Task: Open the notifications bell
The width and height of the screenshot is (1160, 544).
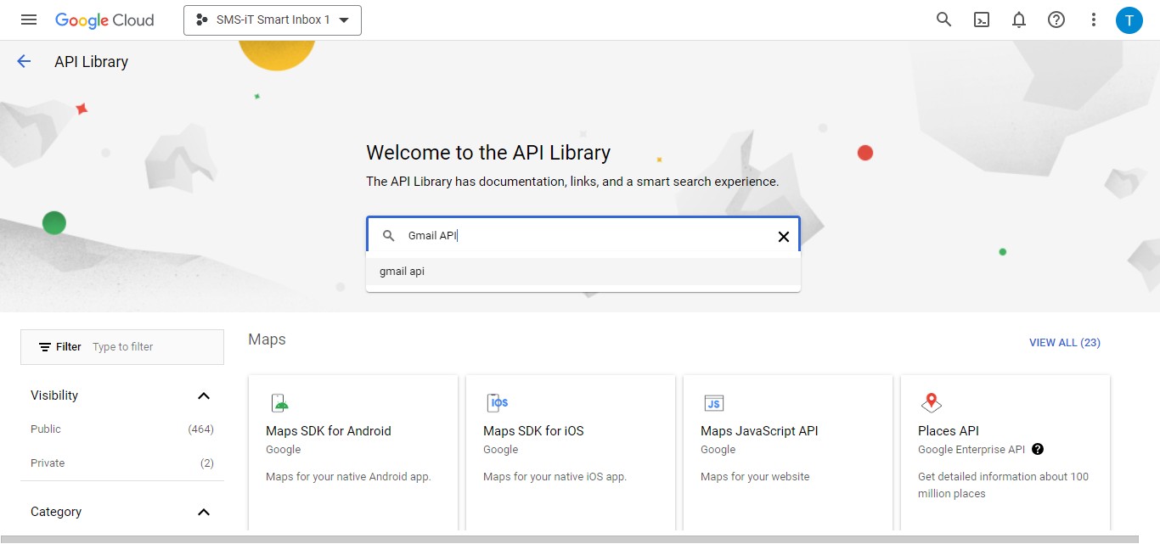Action: (1018, 19)
